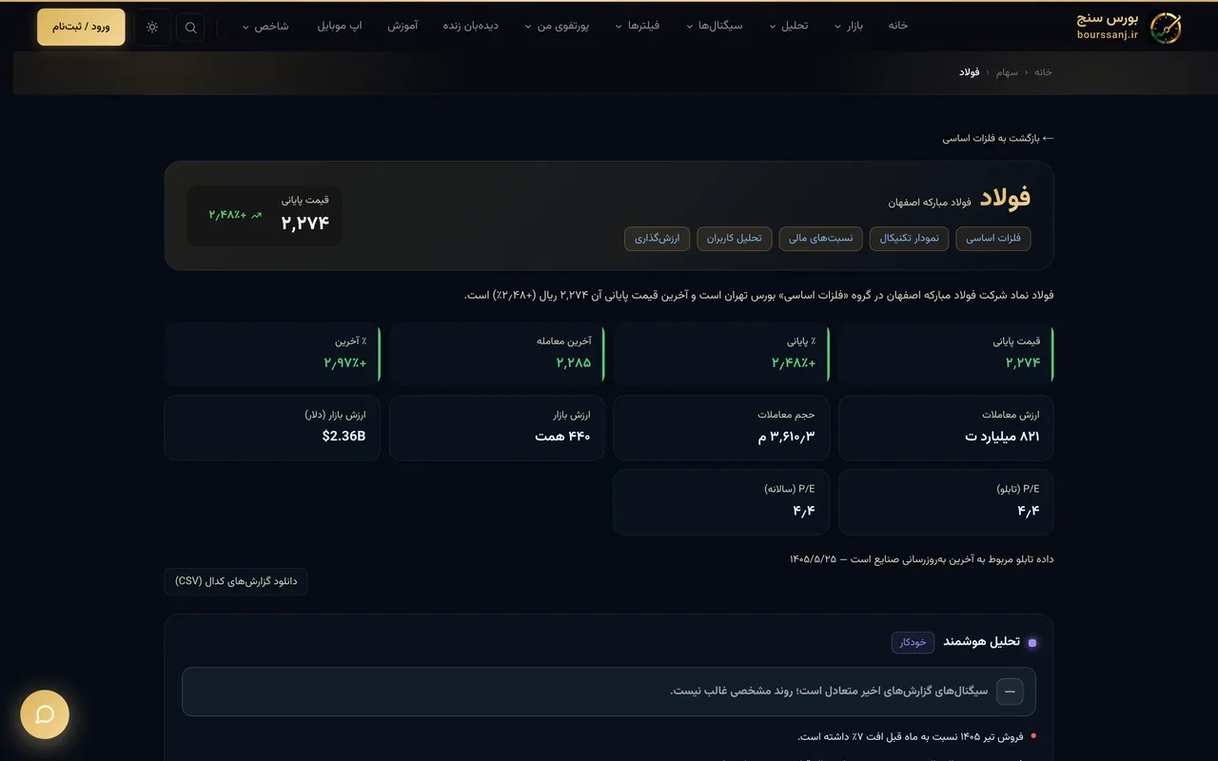Click the ورود / ثبت‌نام button

[x=81, y=27]
